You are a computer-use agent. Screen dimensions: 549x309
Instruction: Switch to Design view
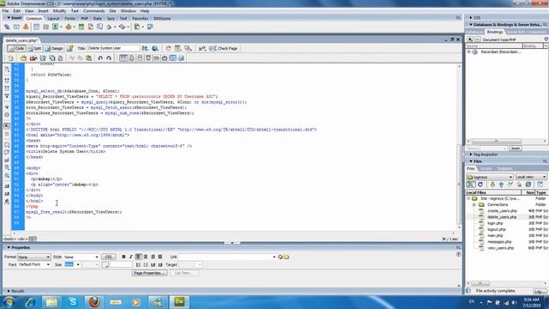coord(54,48)
